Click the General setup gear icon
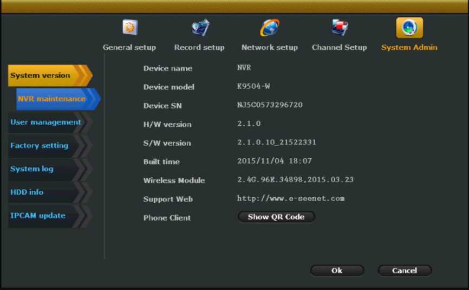Screen dimensions: 469x290 click(x=130, y=27)
